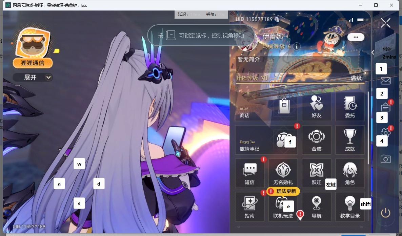402x236 pixels.
Task: Open the 合成 synthesize tile
Action: (316, 140)
